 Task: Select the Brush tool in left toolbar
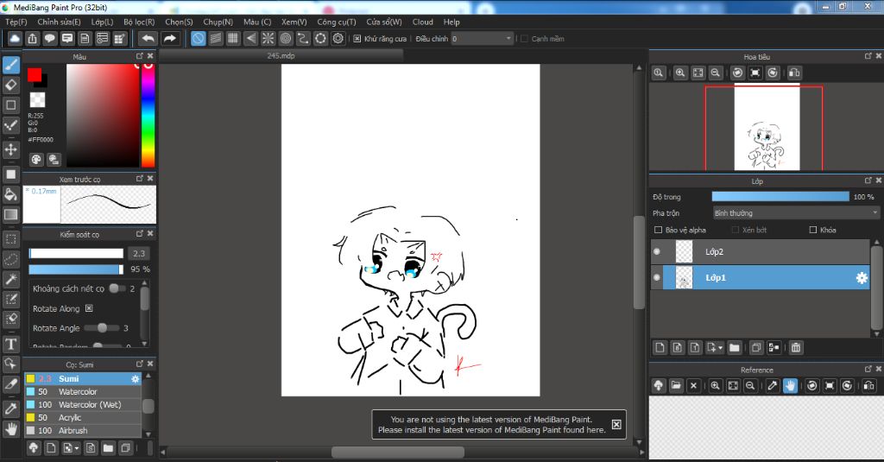coord(10,65)
